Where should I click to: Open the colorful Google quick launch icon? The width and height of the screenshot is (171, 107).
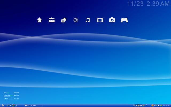coord(13,105)
